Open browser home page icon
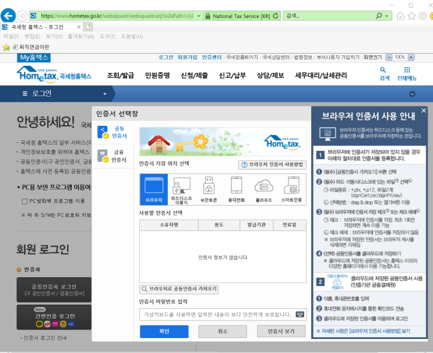Viewport: 433px width, 353px height. point(400,16)
